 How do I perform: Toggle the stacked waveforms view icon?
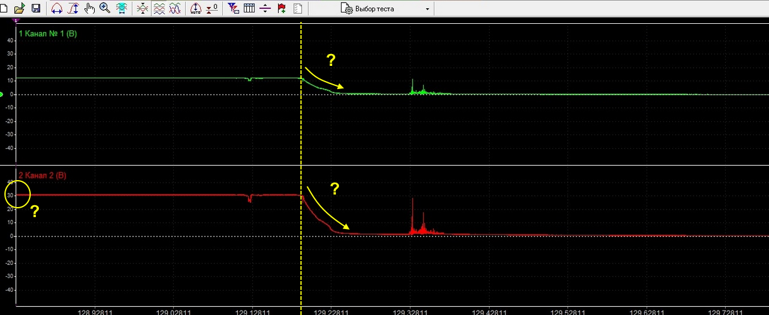(x=159, y=8)
